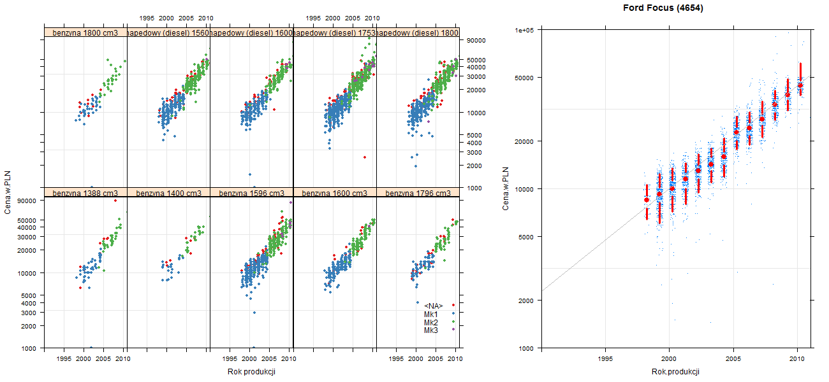829x382 pixels.
Task: Click the 50000 tick on Ford Focus plot
Action: click(525, 78)
